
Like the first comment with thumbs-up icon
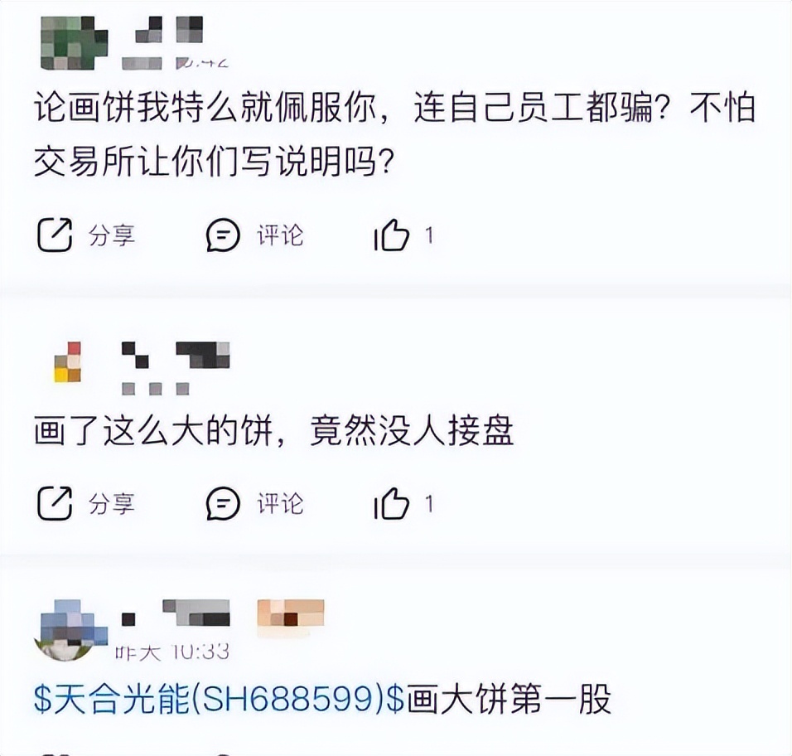point(392,235)
